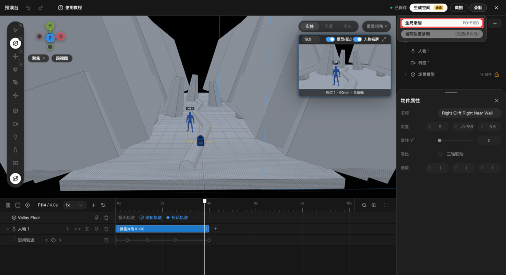
Task: Open the 使用教程 tutorial
Action: click(x=70, y=8)
